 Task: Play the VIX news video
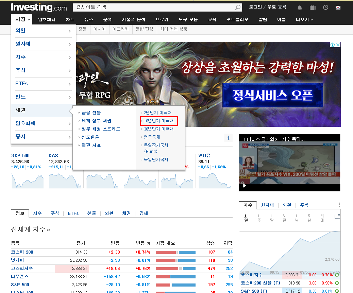(245, 186)
